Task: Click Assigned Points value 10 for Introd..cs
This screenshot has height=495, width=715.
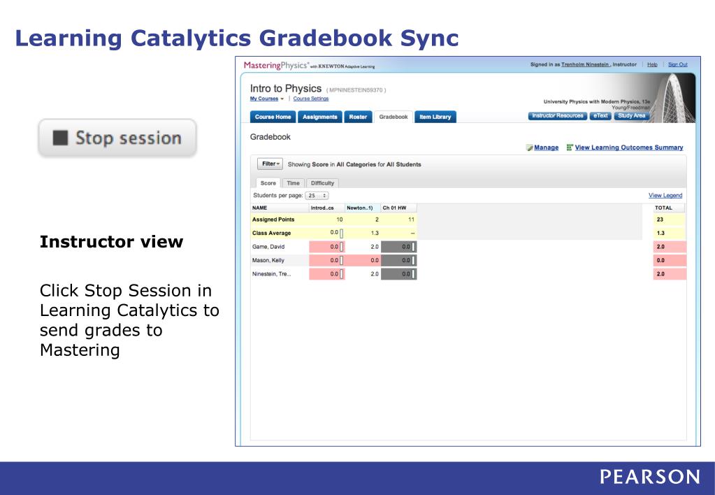Action: (x=339, y=220)
